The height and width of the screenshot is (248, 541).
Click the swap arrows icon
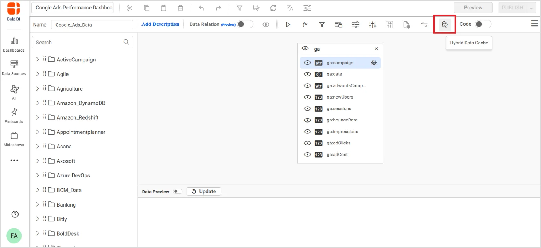point(424,24)
